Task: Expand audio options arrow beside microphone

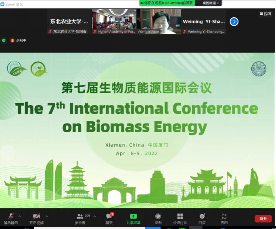Action: [x=20, y=216]
